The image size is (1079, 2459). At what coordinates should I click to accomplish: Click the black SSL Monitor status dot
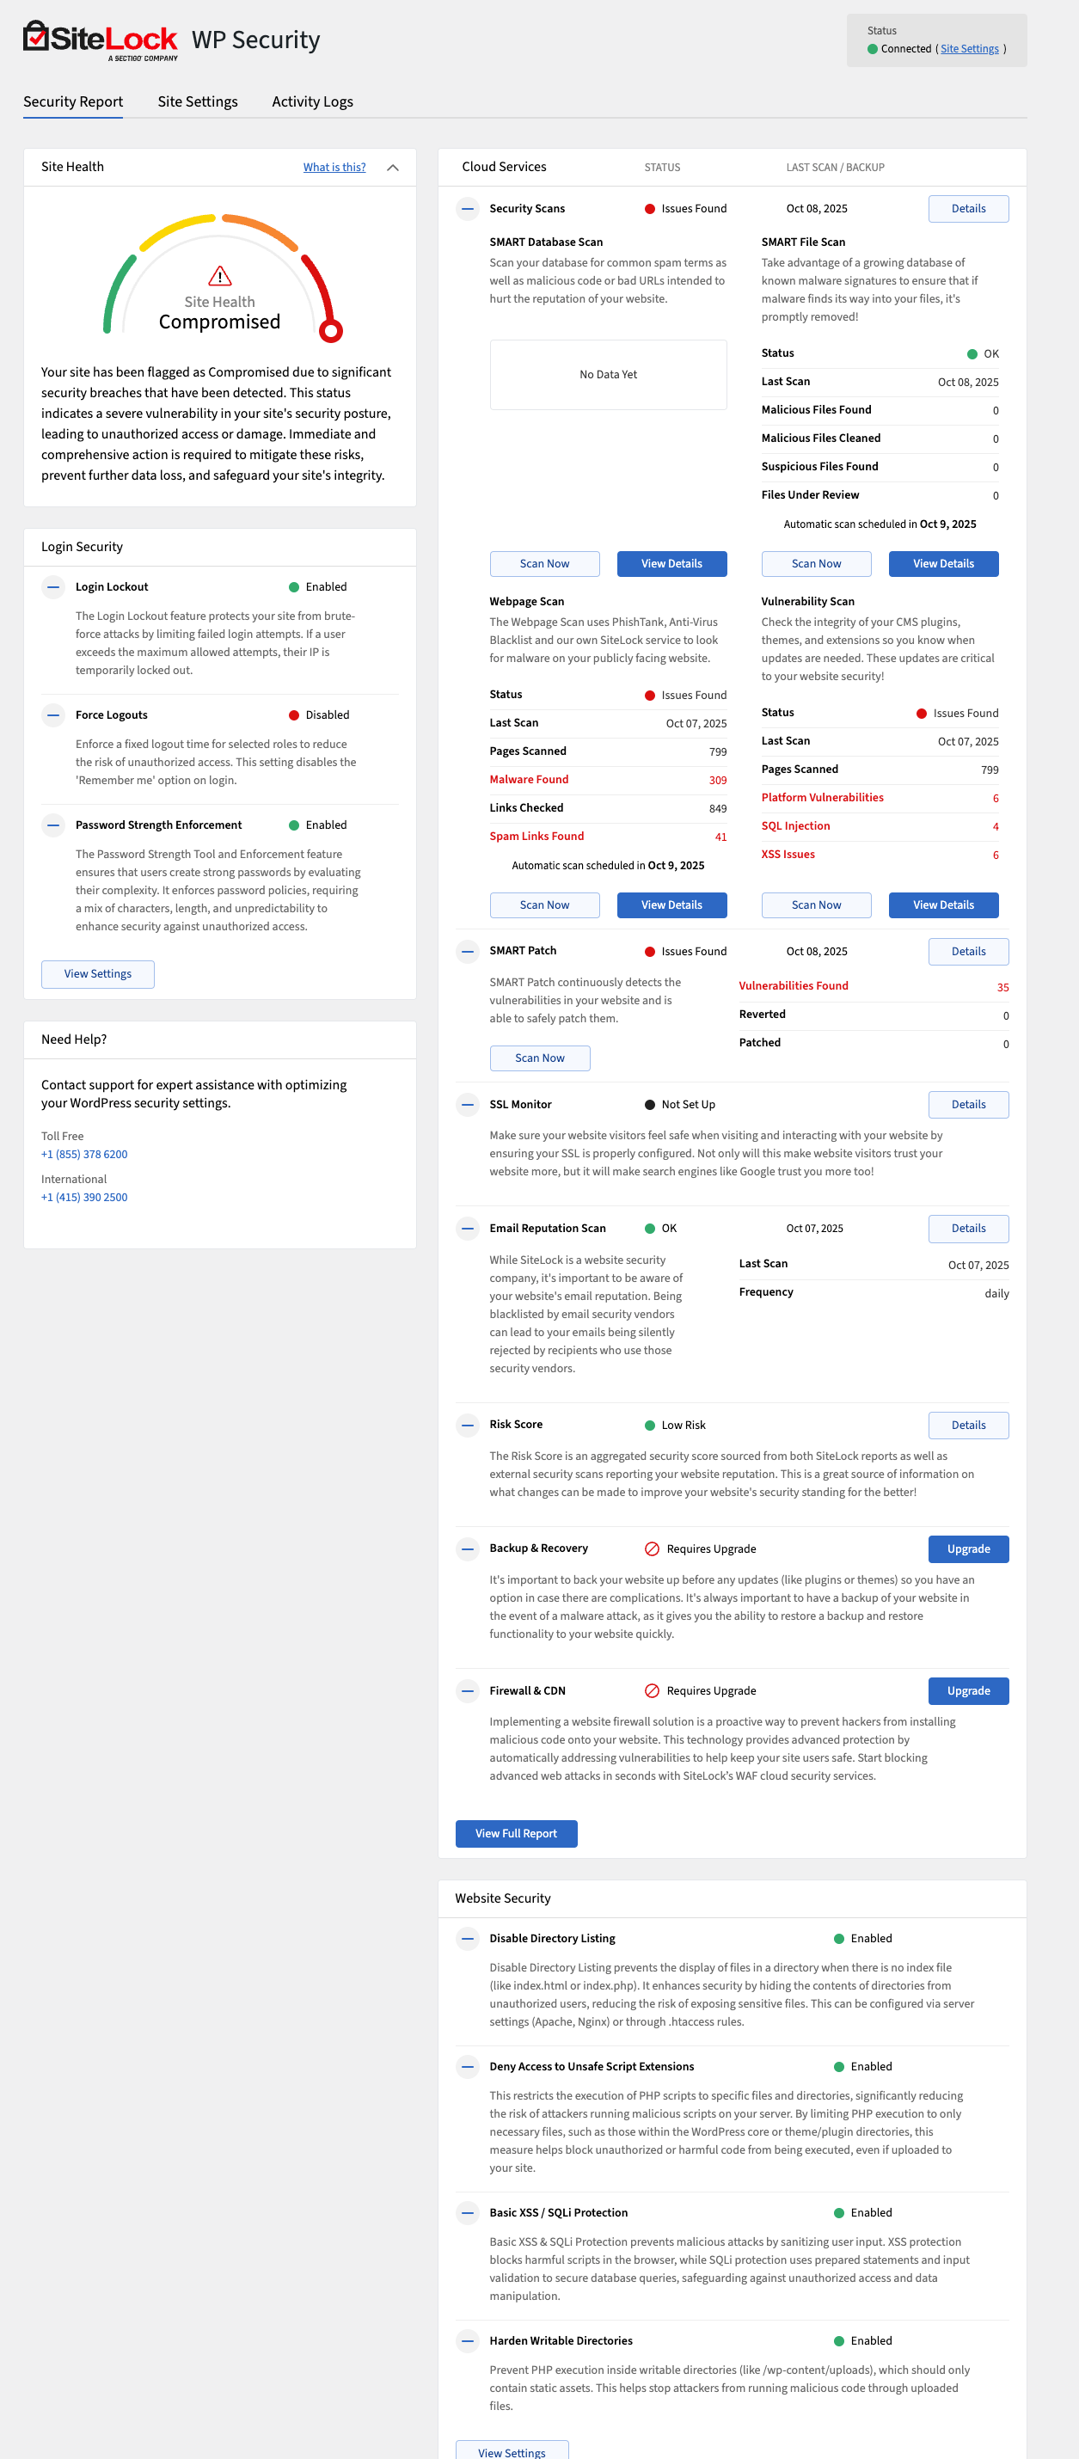tap(649, 1105)
